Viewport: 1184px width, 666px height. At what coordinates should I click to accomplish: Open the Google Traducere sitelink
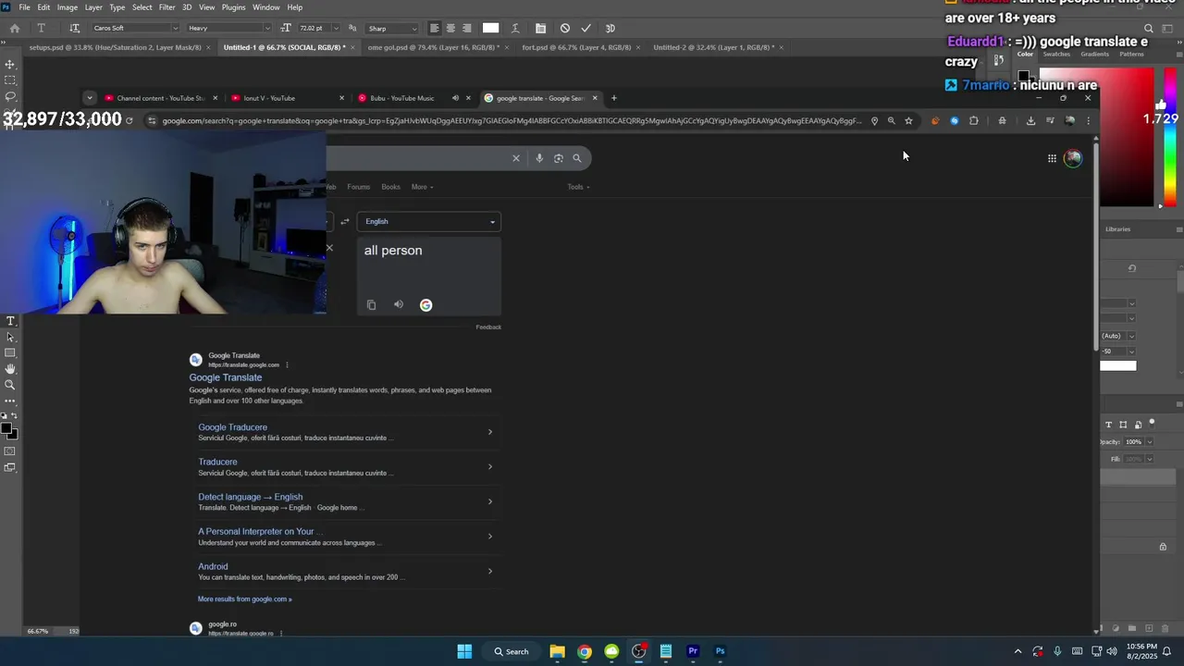point(233,427)
